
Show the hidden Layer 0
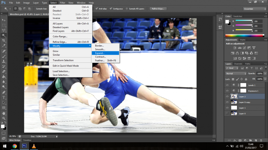[x=227, y=113]
